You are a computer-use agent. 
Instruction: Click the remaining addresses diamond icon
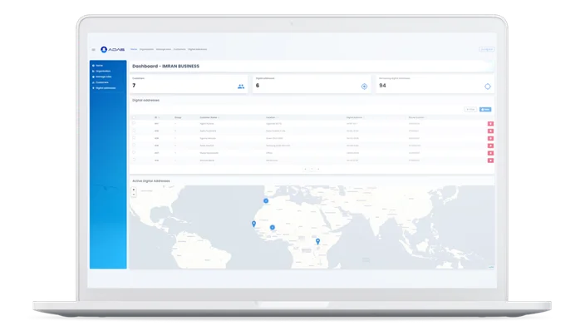coord(488,86)
